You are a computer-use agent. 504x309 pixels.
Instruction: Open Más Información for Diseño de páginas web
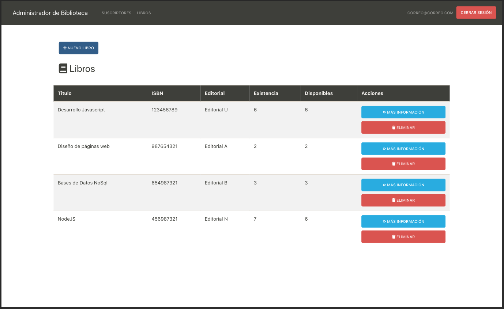click(x=403, y=149)
